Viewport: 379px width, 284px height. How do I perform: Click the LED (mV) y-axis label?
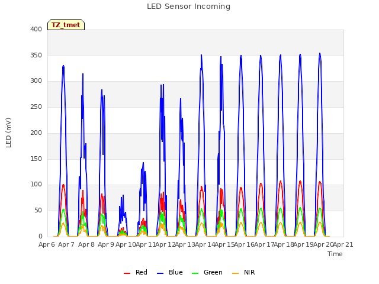[x=8, y=133]
